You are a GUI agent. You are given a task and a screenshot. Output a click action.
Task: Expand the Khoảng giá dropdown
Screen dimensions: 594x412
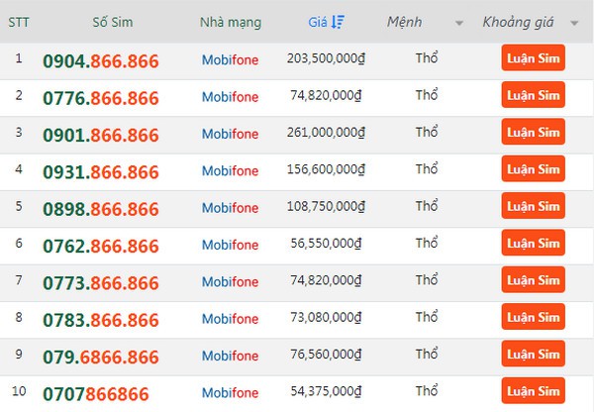point(575,22)
